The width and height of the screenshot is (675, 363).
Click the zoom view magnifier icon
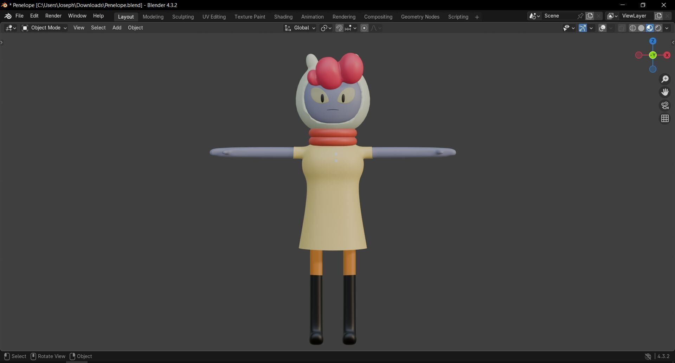click(665, 79)
